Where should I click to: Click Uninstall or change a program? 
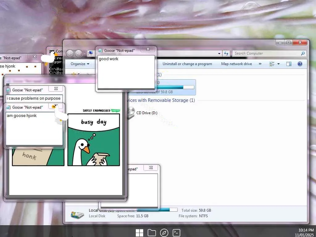(x=187, y=64)
